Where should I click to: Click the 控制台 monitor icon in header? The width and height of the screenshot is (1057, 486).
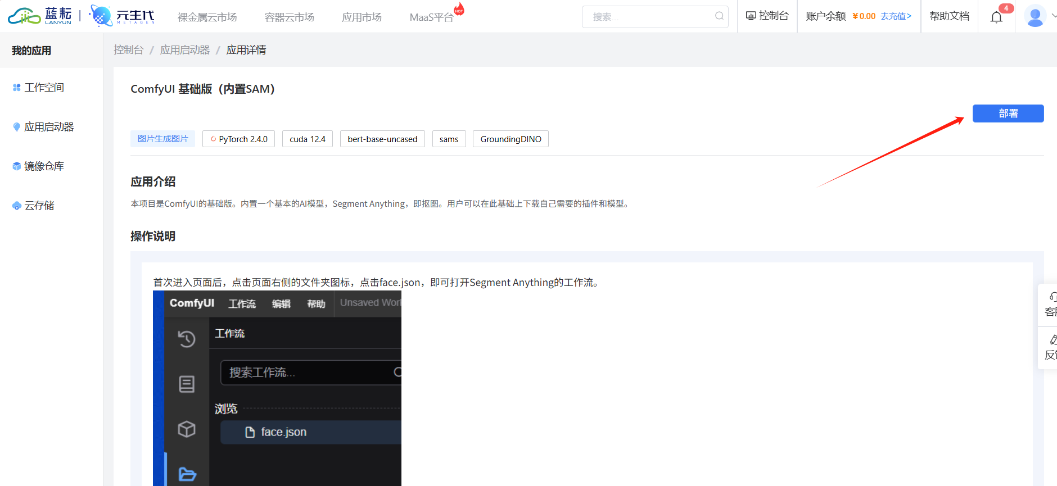tap(751, 16)
